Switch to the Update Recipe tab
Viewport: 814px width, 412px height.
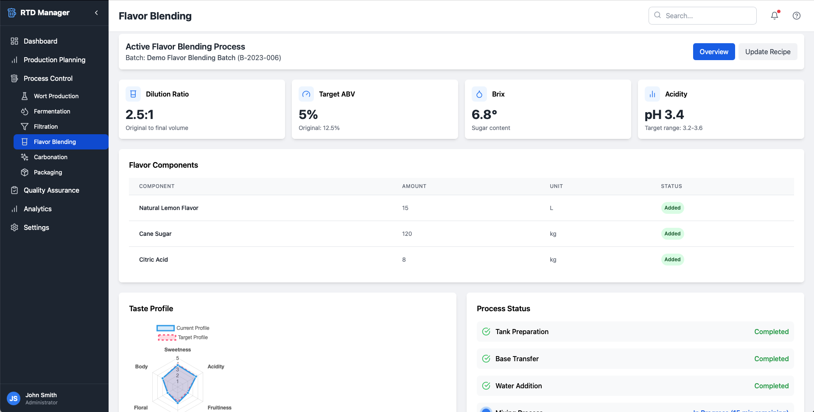768,52
